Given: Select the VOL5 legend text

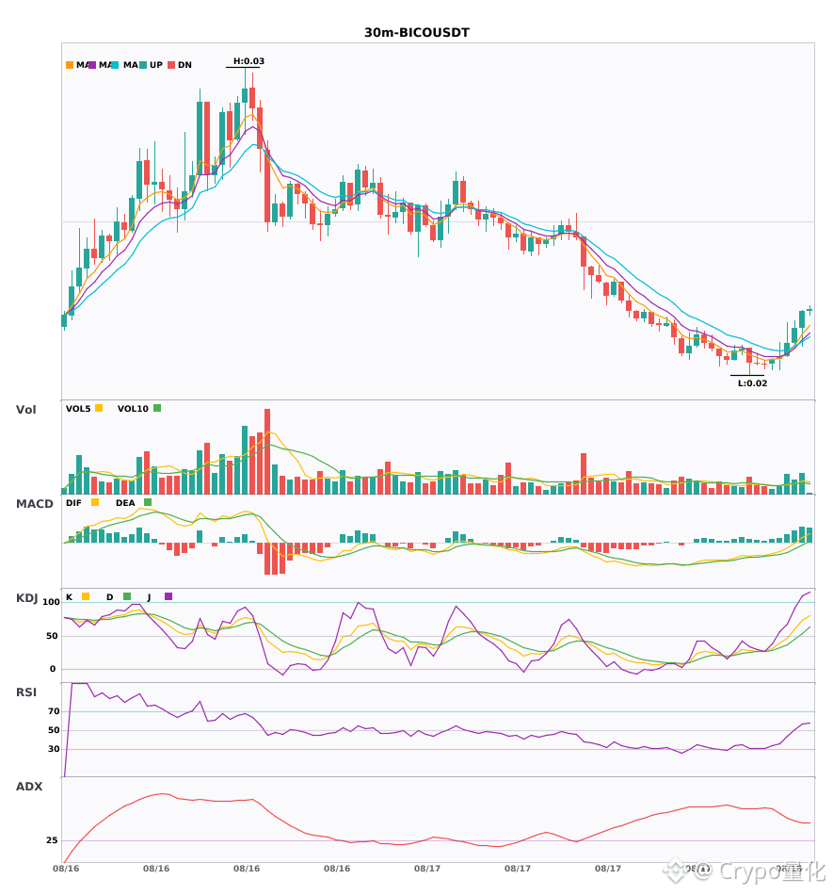Looking at the screenshot, I should point(78,409).
